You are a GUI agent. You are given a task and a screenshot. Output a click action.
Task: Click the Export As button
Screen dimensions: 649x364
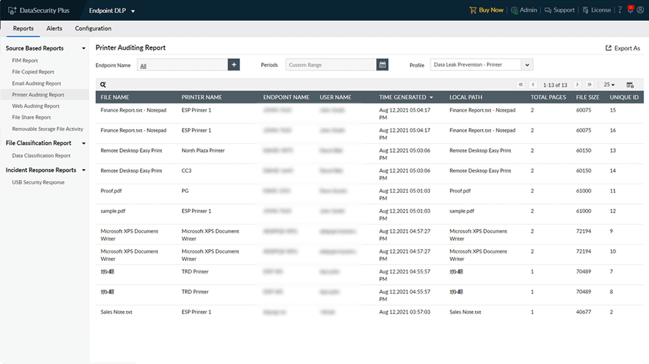[x=622, y=48]
